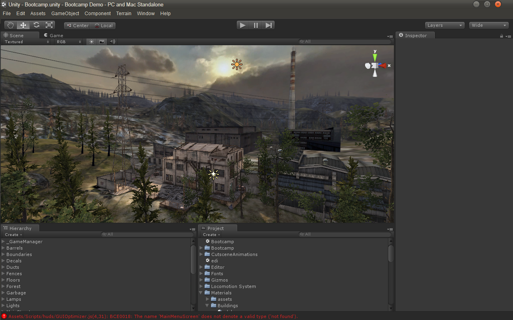The height and width of the screenshot is (320, 513).
Task: Expand the Lamps object
Action: pyautogui.click(x=3, y=299)
